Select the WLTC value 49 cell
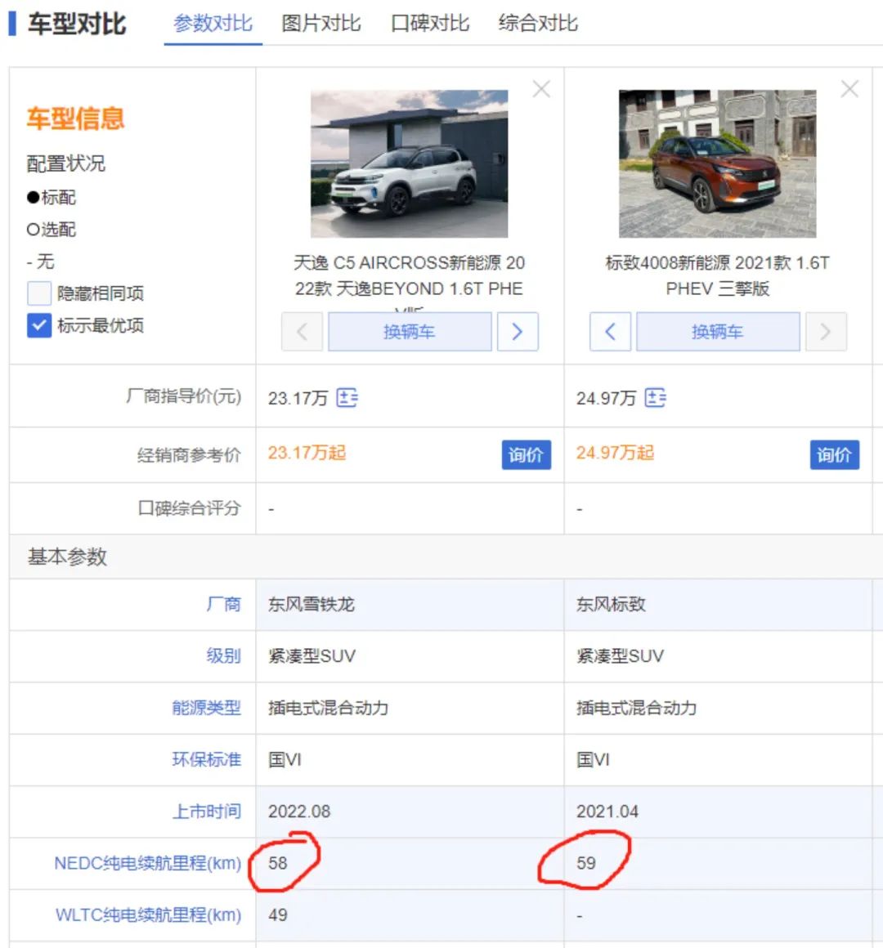 pos(410,914)
